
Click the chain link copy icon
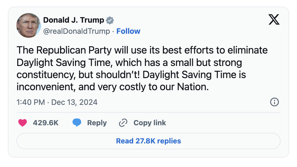(x=123, y=123)
